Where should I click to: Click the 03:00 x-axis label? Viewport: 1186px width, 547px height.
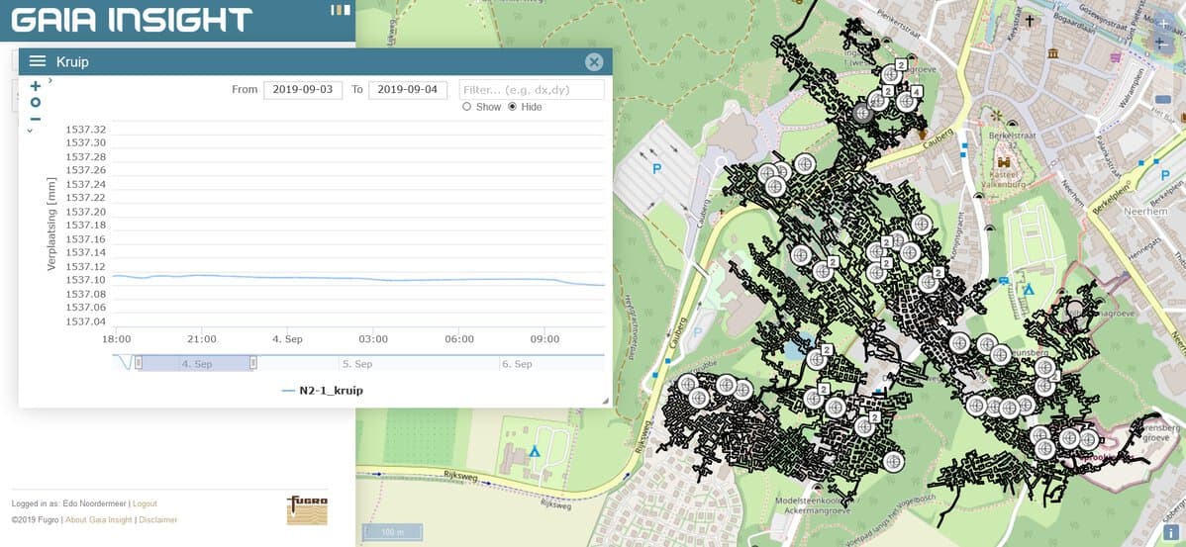point(373,339)
